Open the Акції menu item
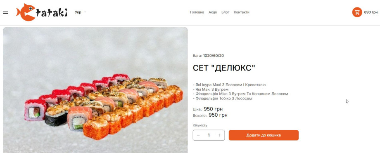This screenshot has width=380, height=153. [213, 12]
